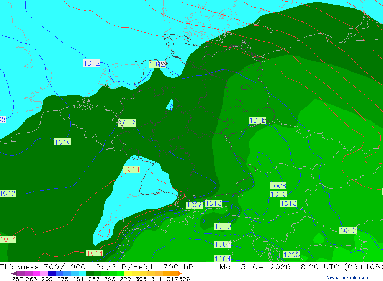Pick the dark blue legend swatch

point(52,273)
